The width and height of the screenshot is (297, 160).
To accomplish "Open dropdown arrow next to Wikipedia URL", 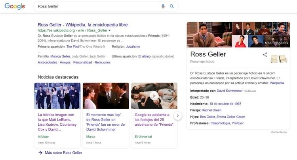I will (x=109, y=30).
